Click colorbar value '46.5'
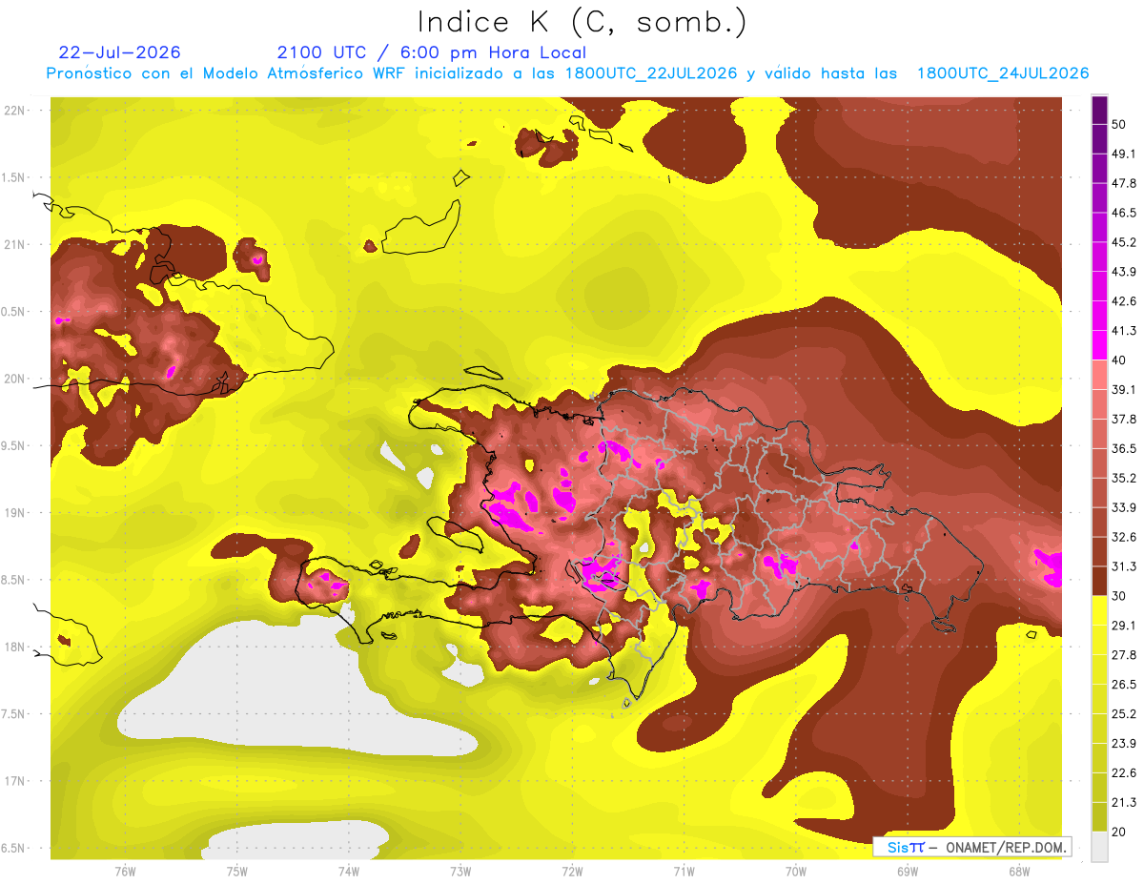This screenshot has width=1144, height=884. point(1124,213)
